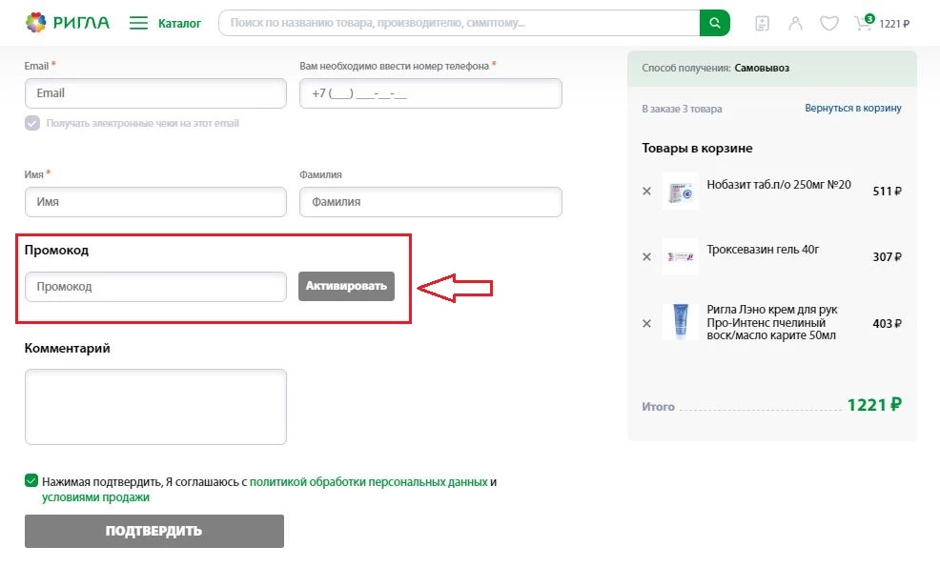Remove Ригла Лэно крем from cart
This screenshot has width=940, height=567.
click(x=646, y=323)
